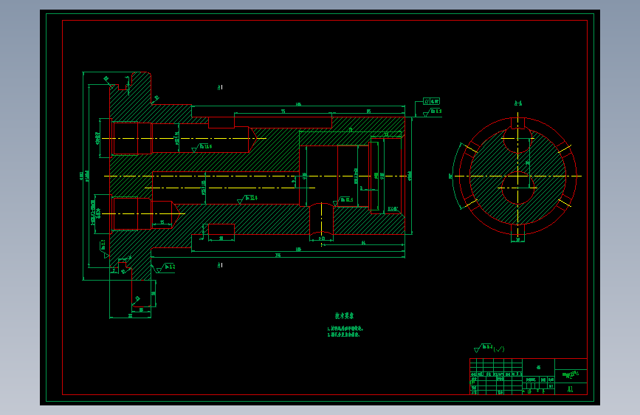Select the upper hole in the A-A section view
Viewport: 640px width, 415px height.
[517, 140]
